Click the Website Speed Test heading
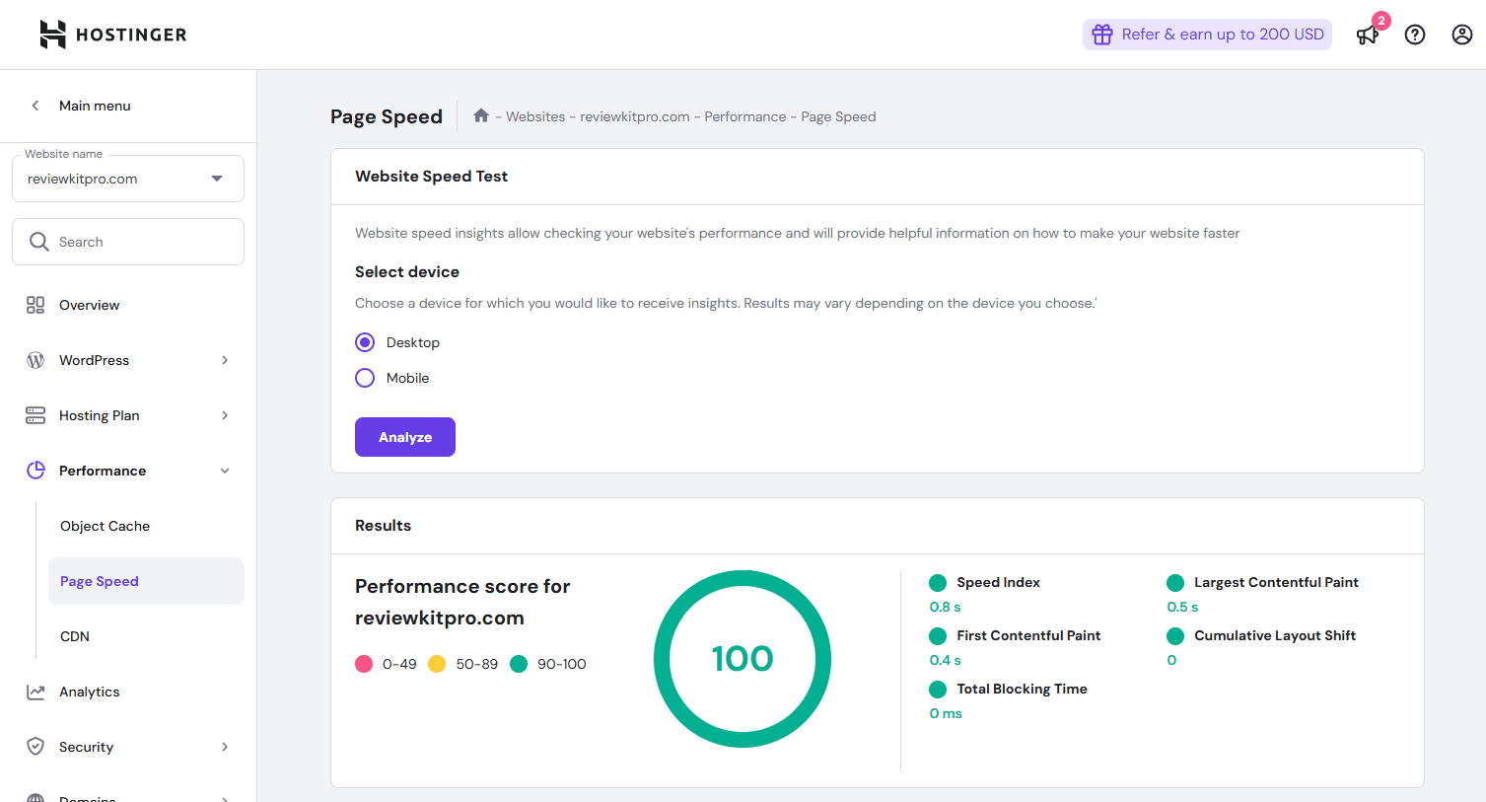Viewport: 1486px width, 802px height. [x=431, y=177]
